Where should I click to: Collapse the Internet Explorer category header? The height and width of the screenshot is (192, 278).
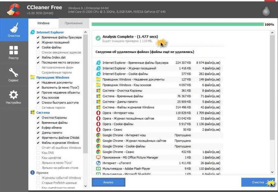click(x=50, y=32)
